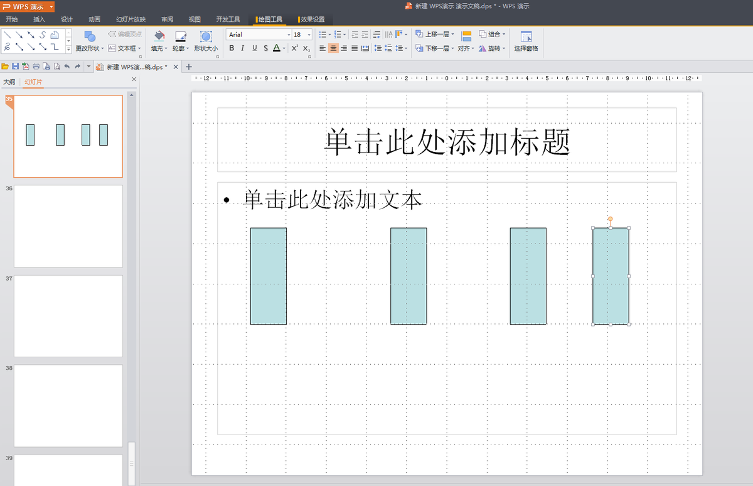Select the elbow connector shape tool

coord(55,46)
